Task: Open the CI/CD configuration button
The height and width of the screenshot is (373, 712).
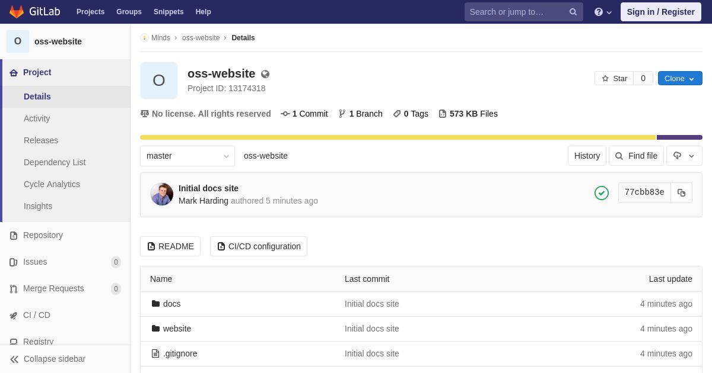Action: (259, 246)
